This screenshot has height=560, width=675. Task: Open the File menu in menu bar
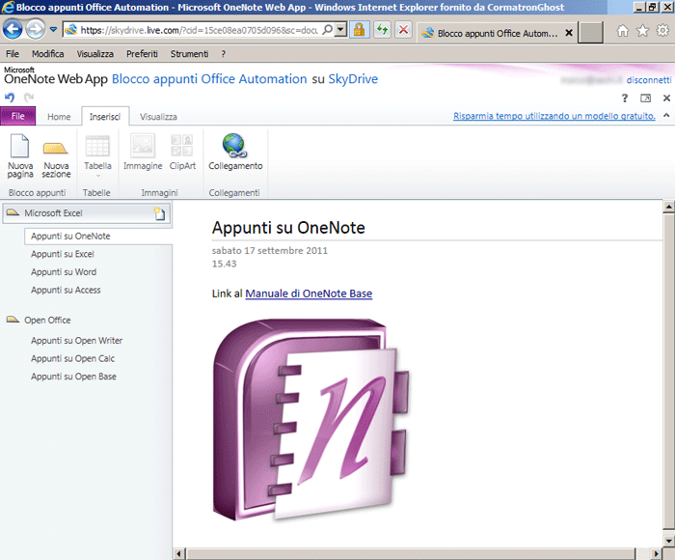point(12,54)
